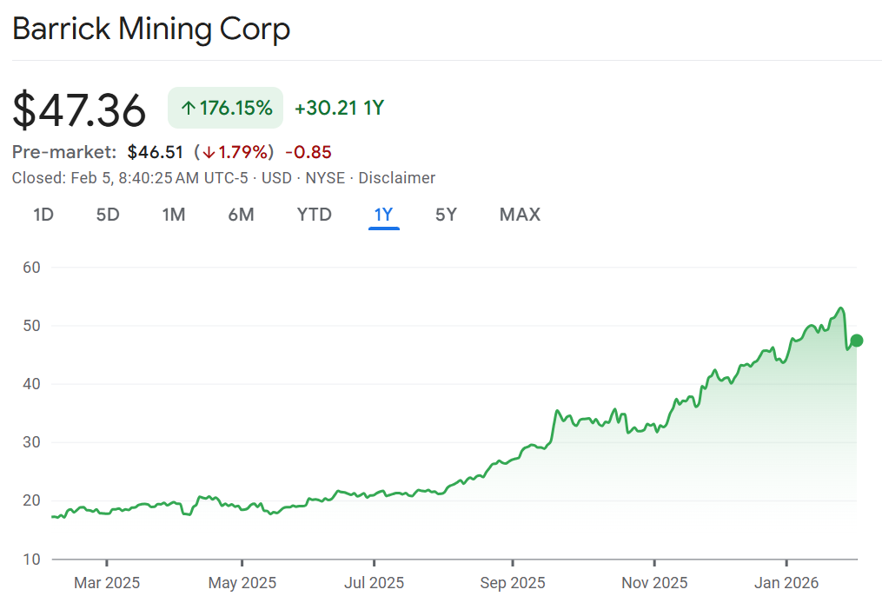Screen dimensions: 882x616
Task: Switch chart to 5Y range
Action: click(x=446, y=215)
